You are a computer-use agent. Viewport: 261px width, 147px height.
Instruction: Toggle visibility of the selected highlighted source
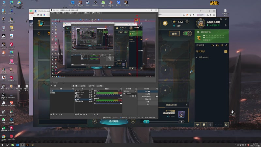pos(90,100)
